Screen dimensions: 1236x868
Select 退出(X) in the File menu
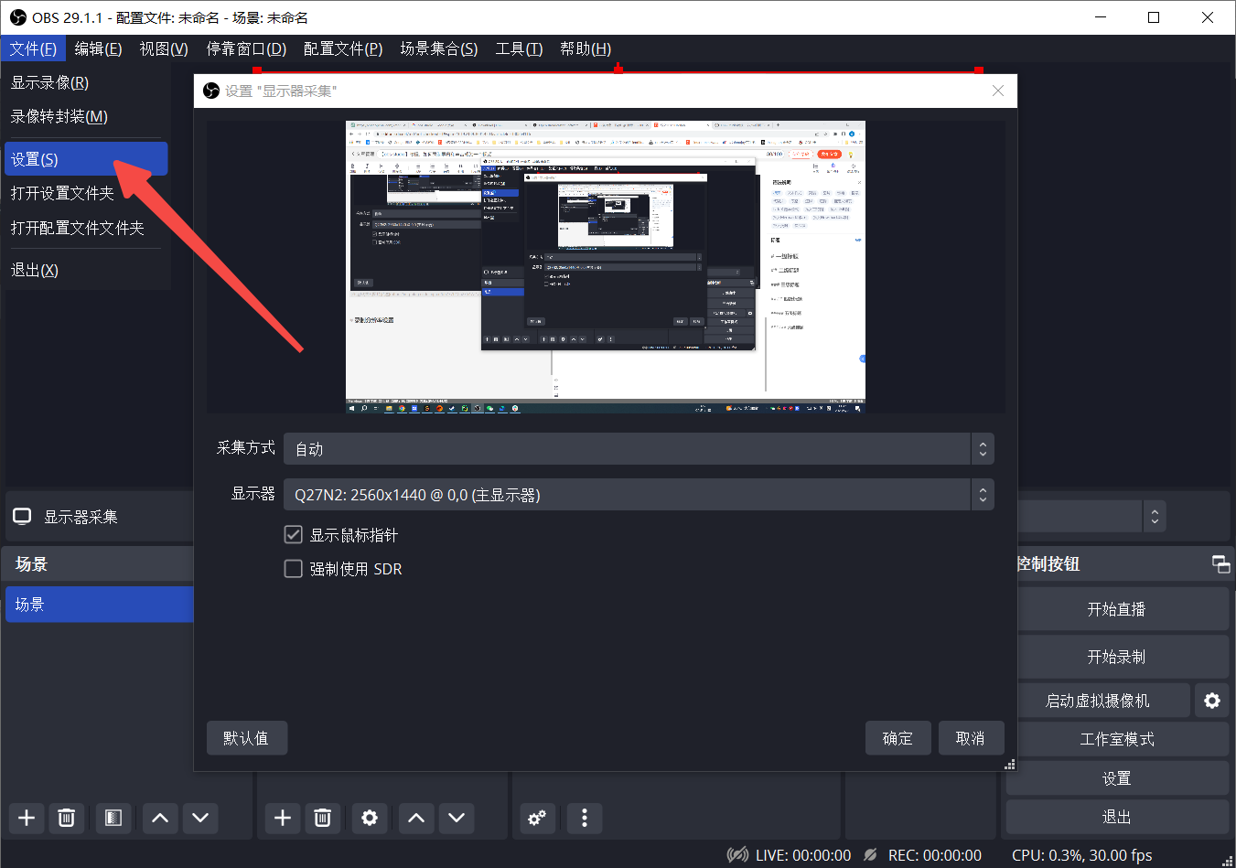86,270
